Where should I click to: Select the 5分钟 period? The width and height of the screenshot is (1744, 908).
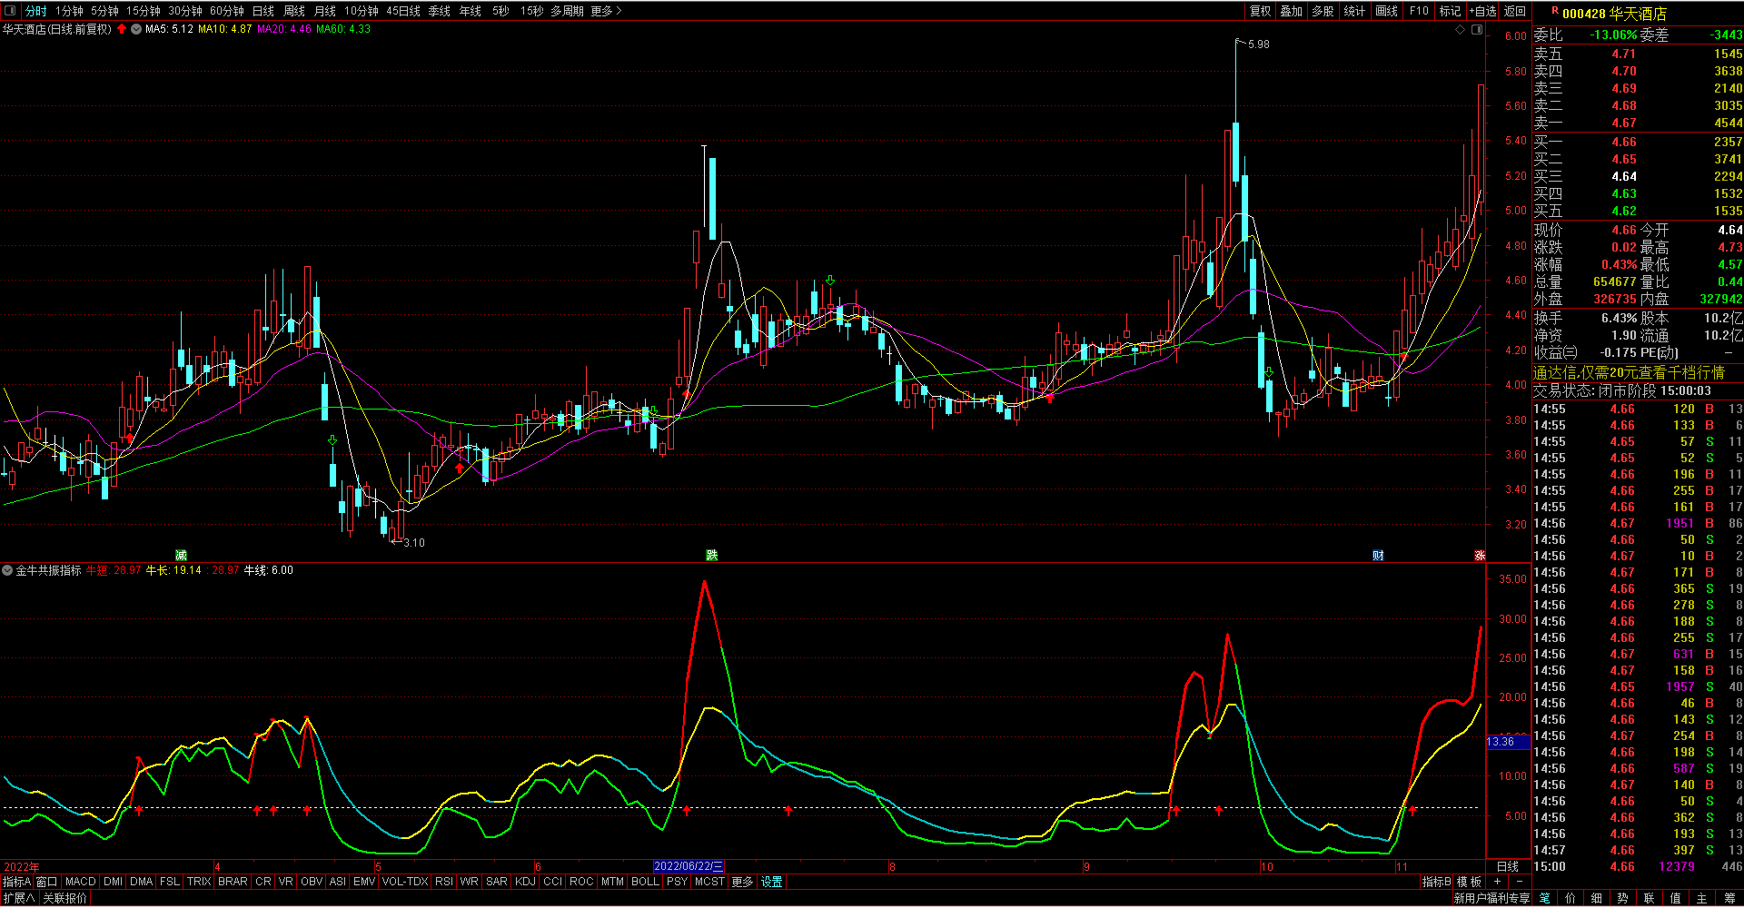[x=104, y=11]
